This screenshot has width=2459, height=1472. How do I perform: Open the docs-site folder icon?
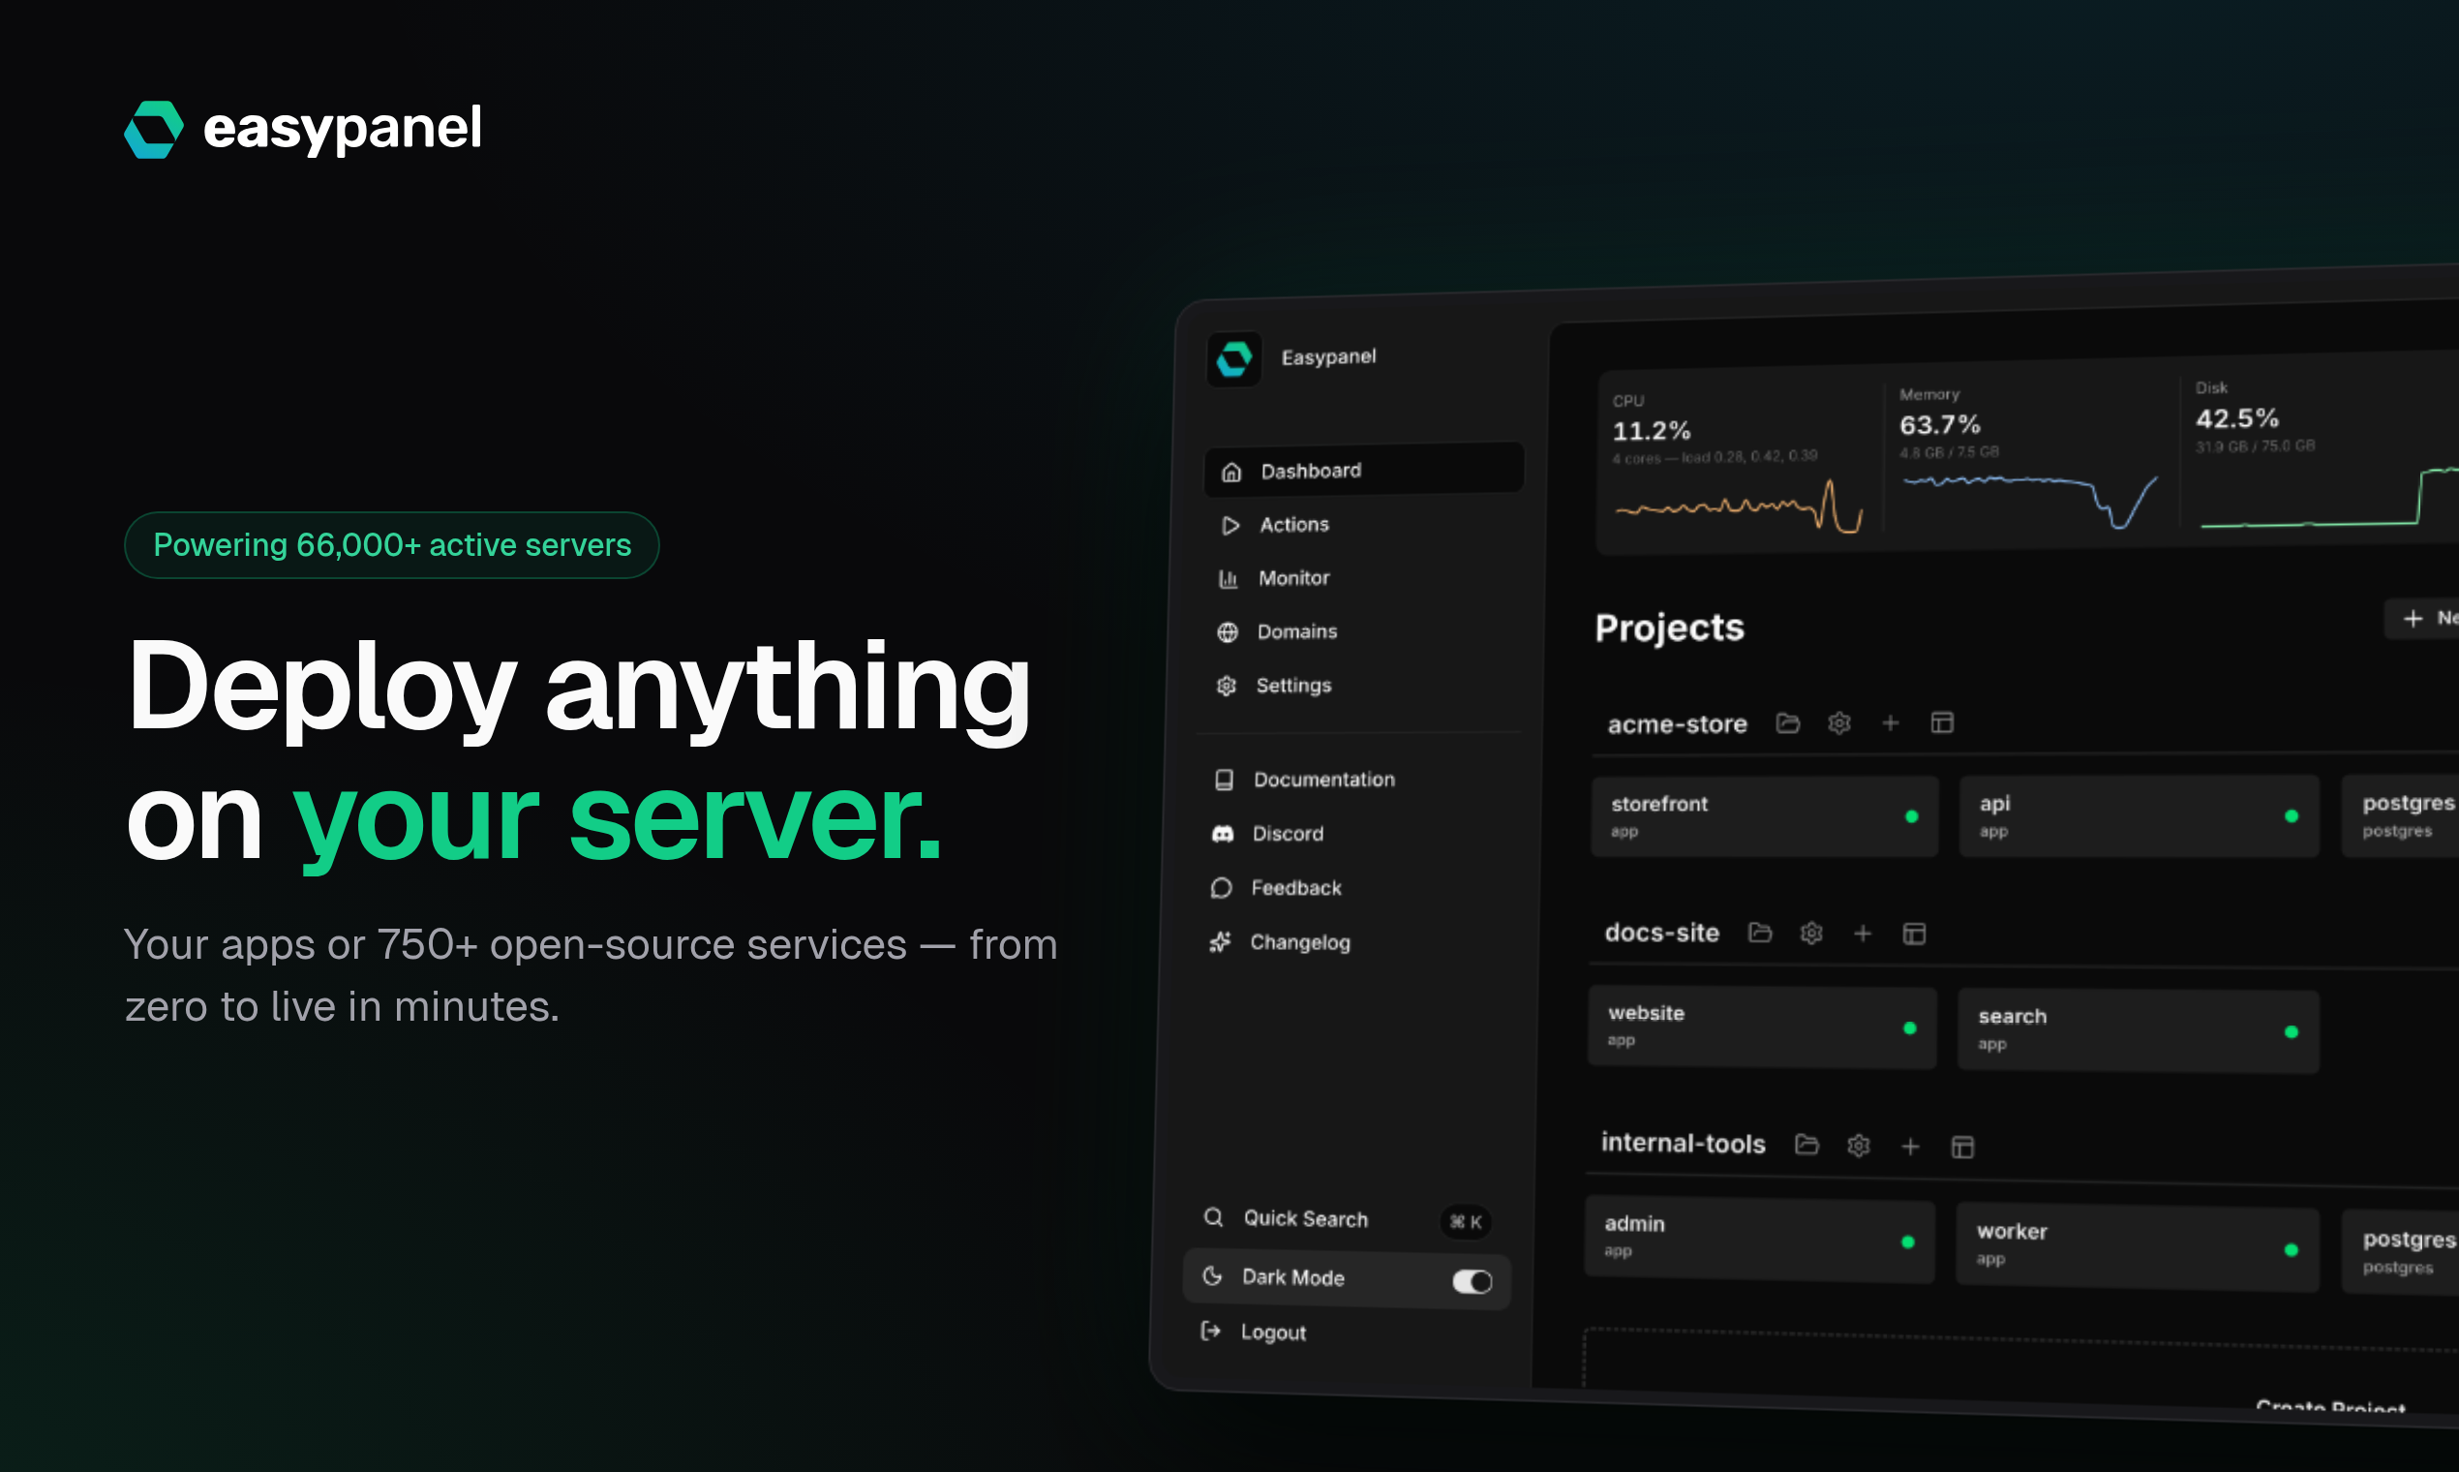(1759, 933)
